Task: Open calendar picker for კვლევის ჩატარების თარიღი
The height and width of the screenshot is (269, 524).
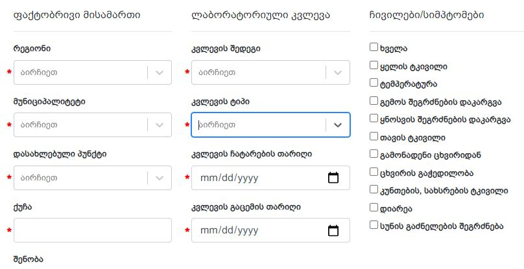Action: [333, 178]
